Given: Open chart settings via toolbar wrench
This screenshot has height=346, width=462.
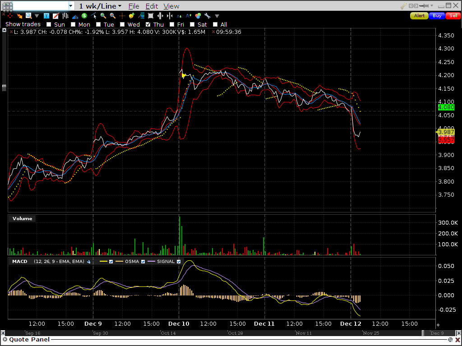Looking at the screenshot, I should coord(208,16).
